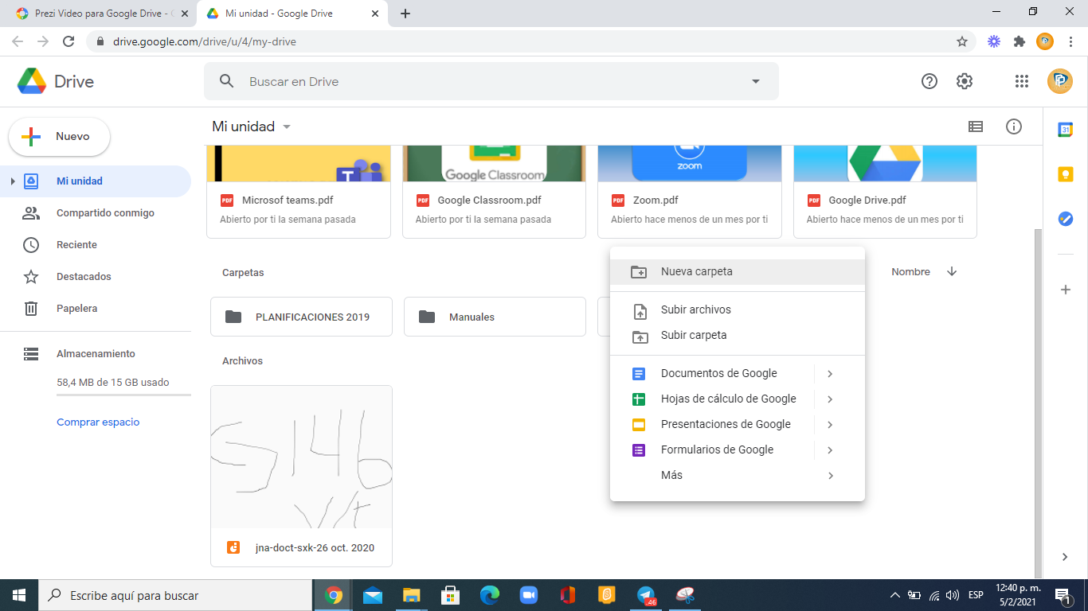Open Microsof teams.pdf suggested file
Screen dimensions: 1088x611
click(299, 191)
